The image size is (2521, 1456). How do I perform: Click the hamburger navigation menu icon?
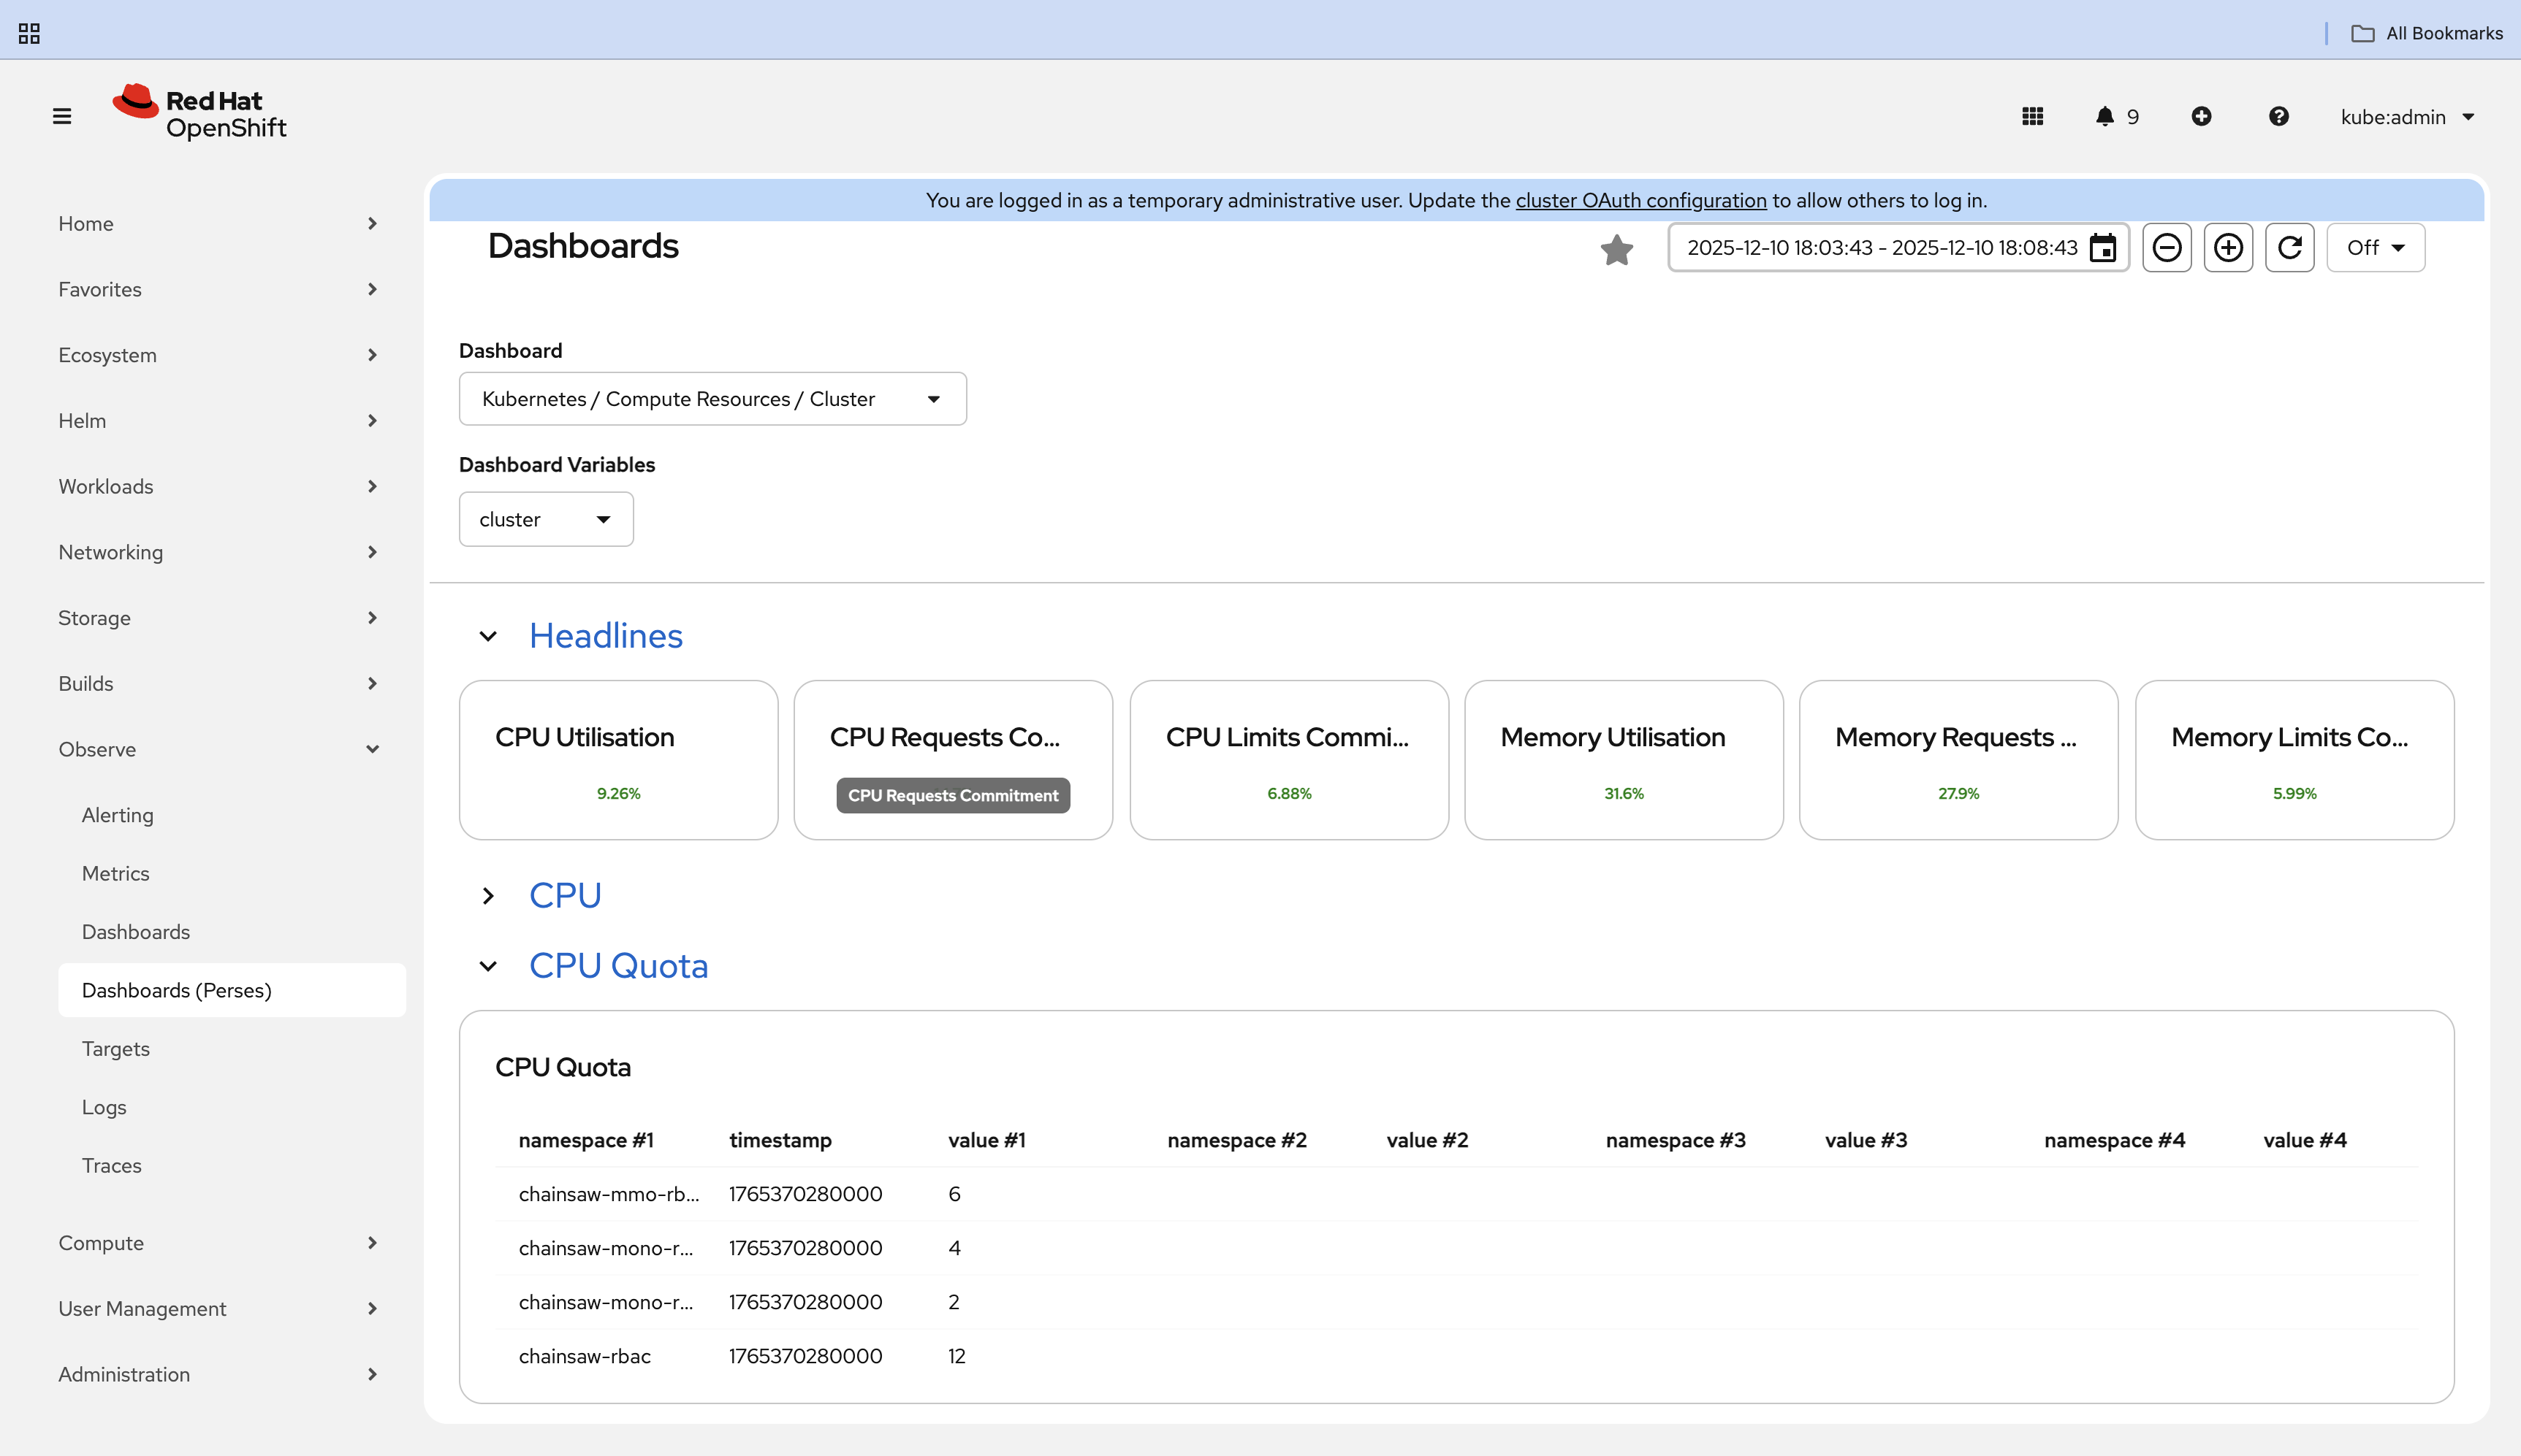pos(62,116)
